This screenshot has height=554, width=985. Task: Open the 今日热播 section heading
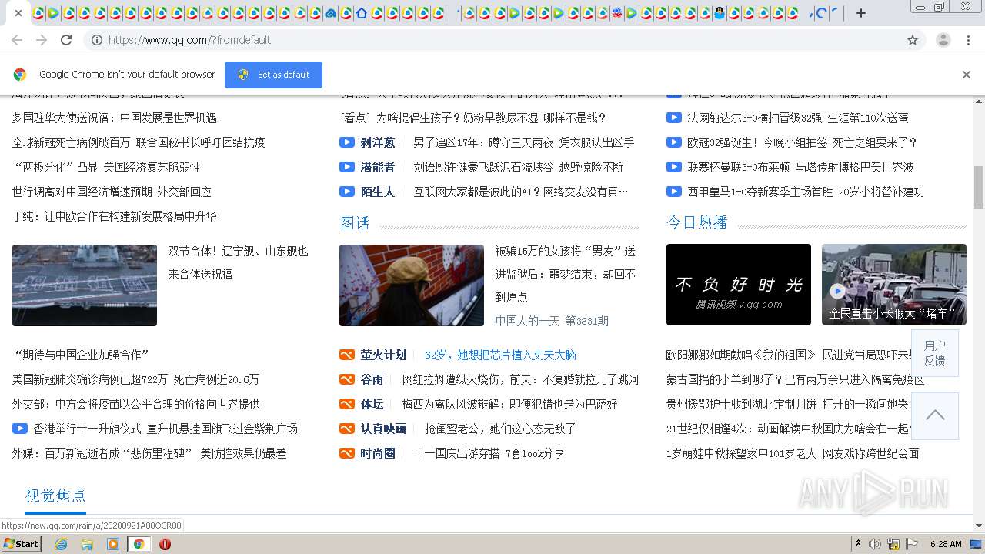(x=697, y=222)
